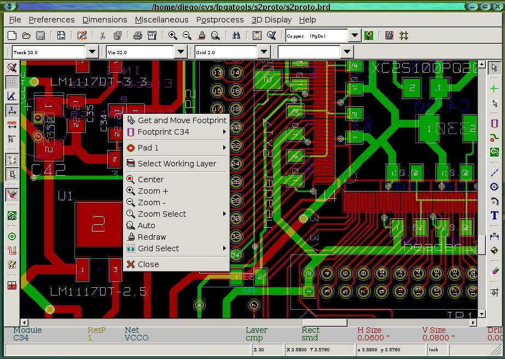Click the layer pair selection icon
This screenshot has width=505, height=359.
369,36
